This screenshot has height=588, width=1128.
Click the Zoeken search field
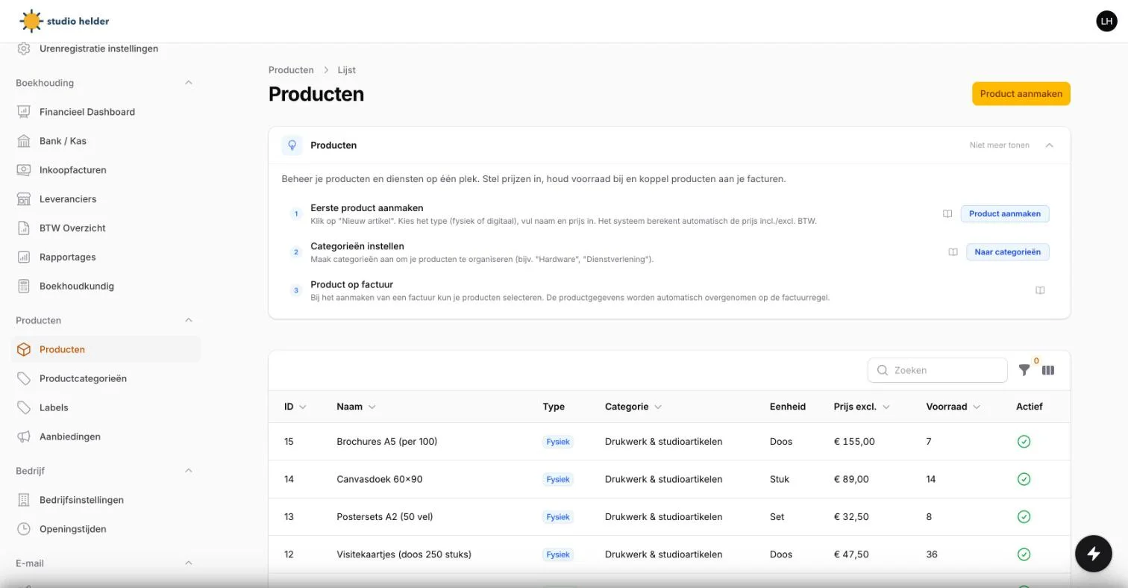tap(938, 370)
